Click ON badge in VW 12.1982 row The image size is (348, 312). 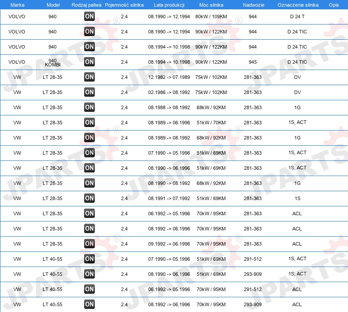89,77
